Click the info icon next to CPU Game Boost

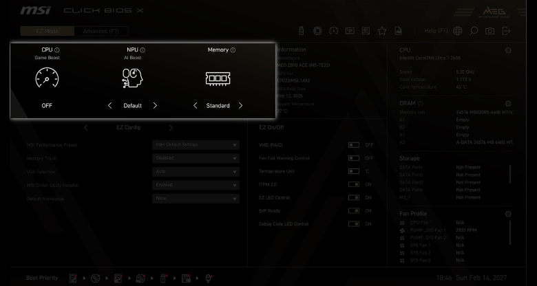(57, 50)
